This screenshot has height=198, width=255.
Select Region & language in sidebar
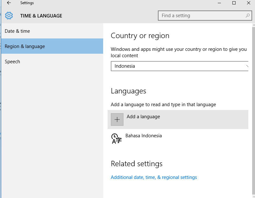pos(52,46)
